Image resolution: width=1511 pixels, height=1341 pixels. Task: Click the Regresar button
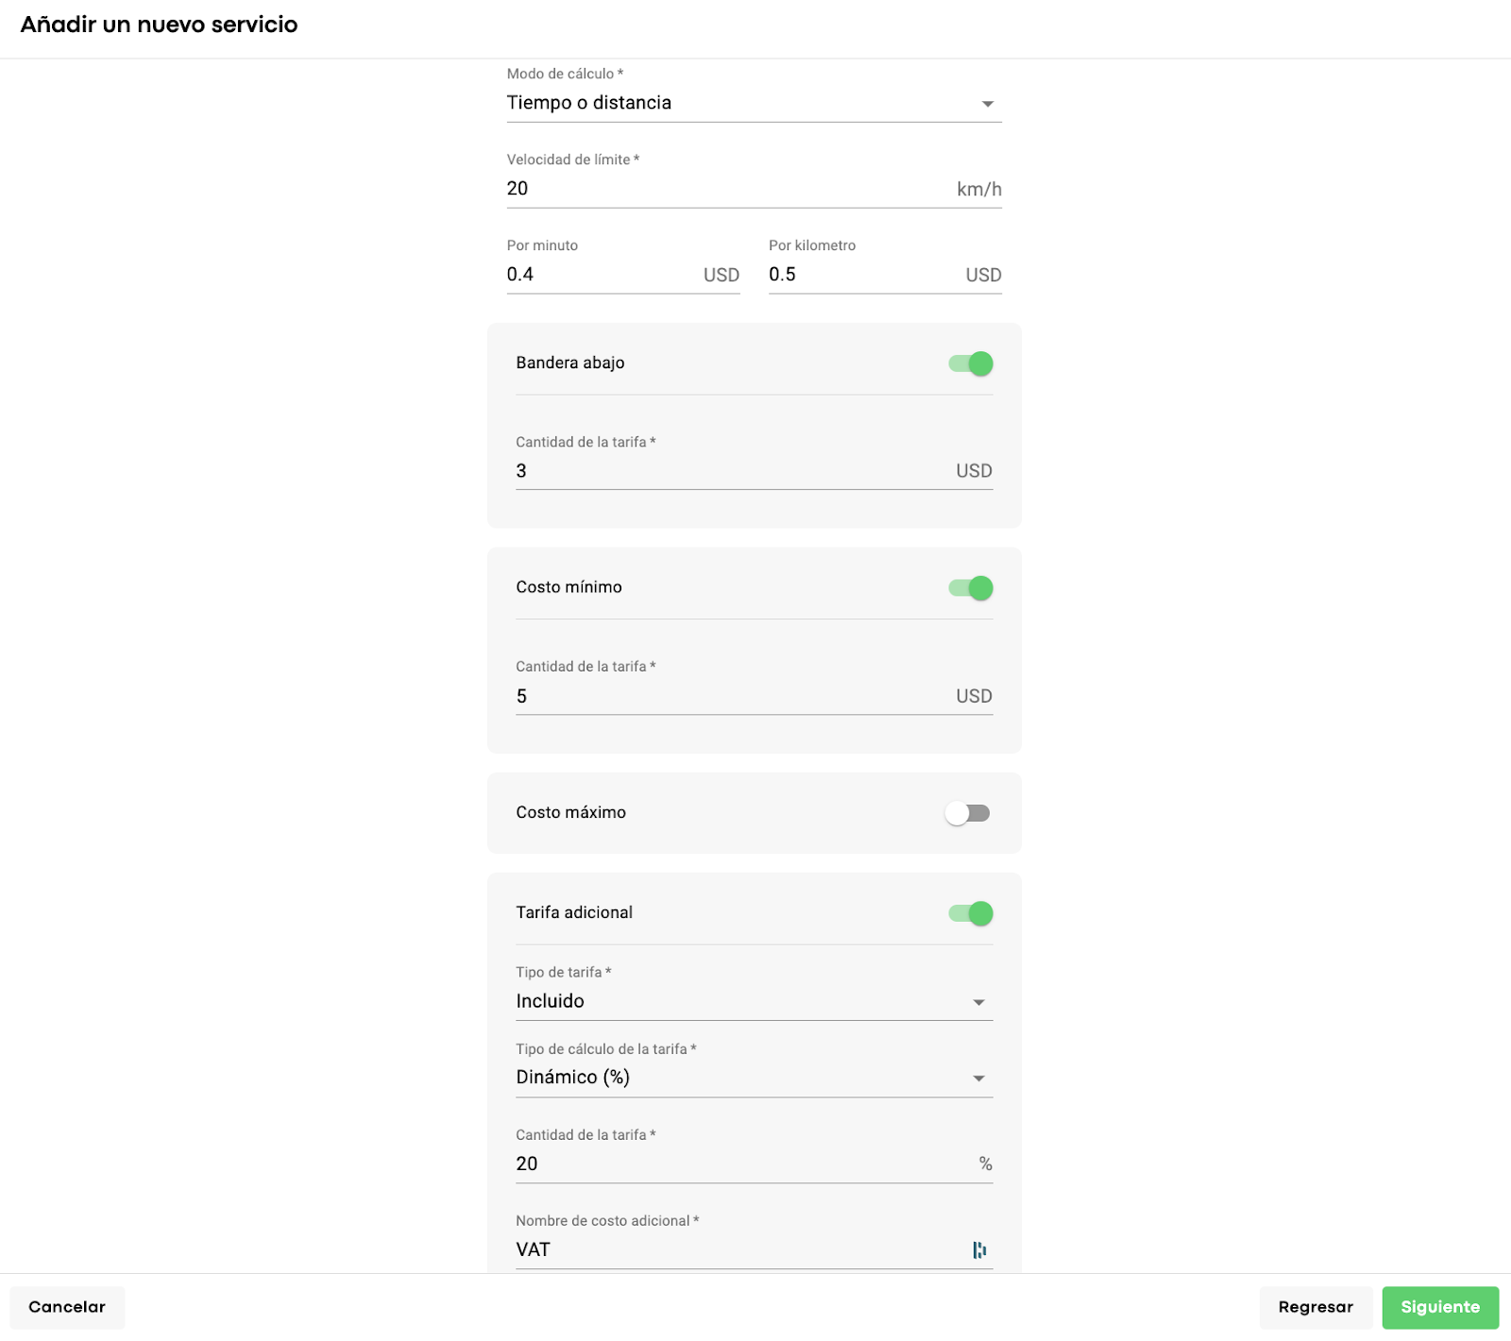[x=1315, y=1307]
